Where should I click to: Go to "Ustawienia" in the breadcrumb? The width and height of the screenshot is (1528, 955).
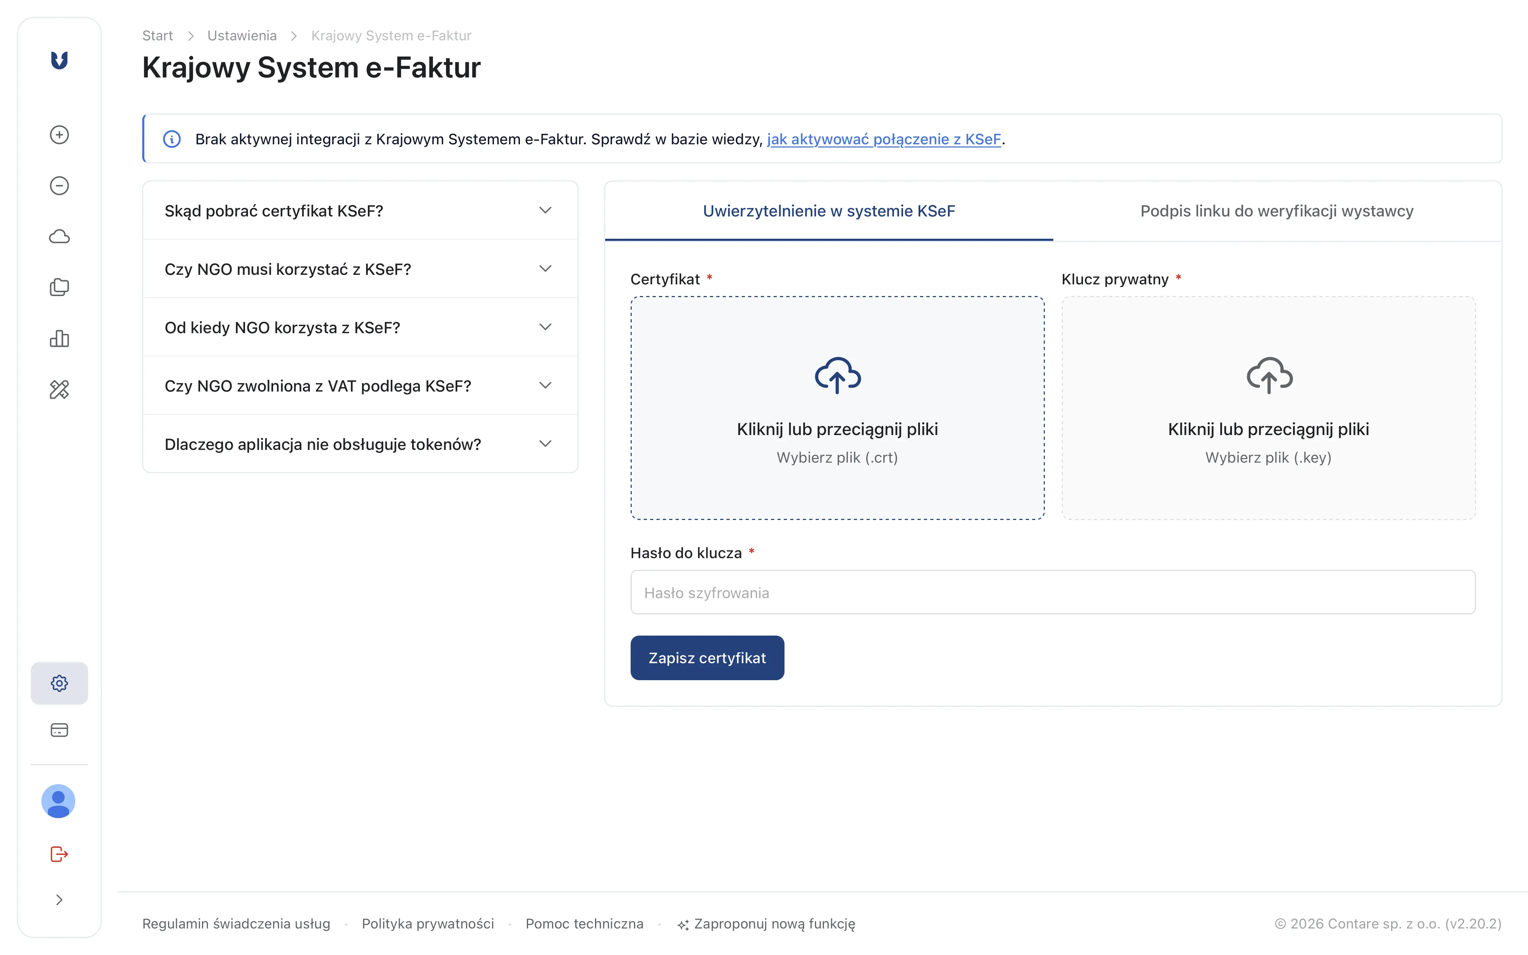point(242,35)
